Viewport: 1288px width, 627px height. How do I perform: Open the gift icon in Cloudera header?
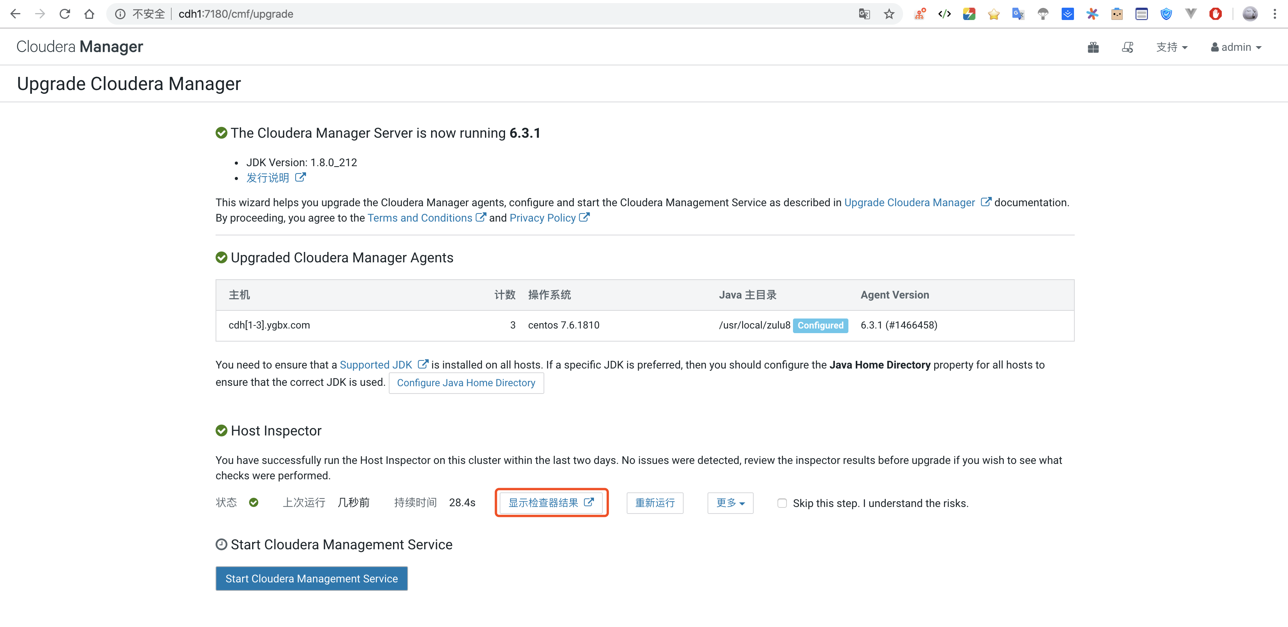click(1093, 47)
